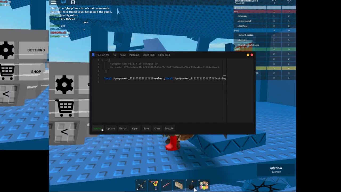Click the Execute button
This screenshot has width=341, height=192.
[169, 129]
